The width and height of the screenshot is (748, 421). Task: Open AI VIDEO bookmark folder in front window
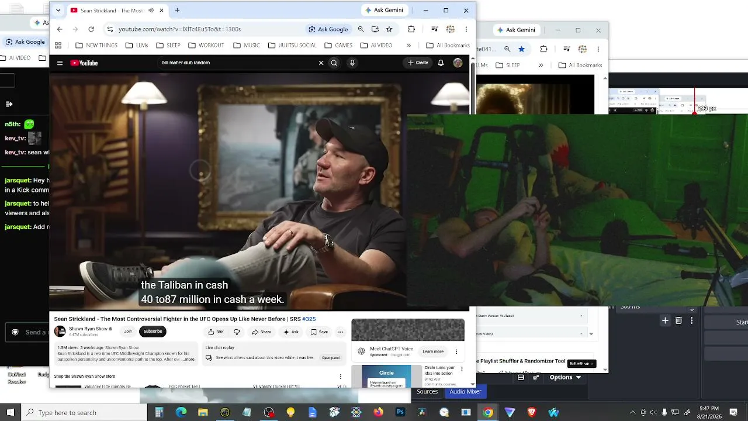[x=376, y=45]
